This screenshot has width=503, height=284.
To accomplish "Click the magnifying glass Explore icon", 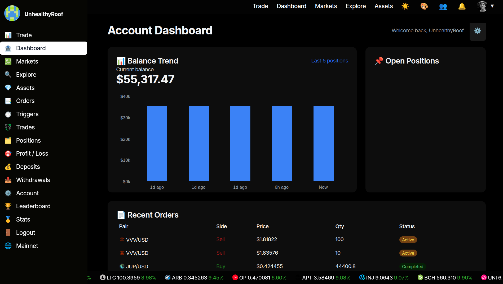I will (8, 74).
